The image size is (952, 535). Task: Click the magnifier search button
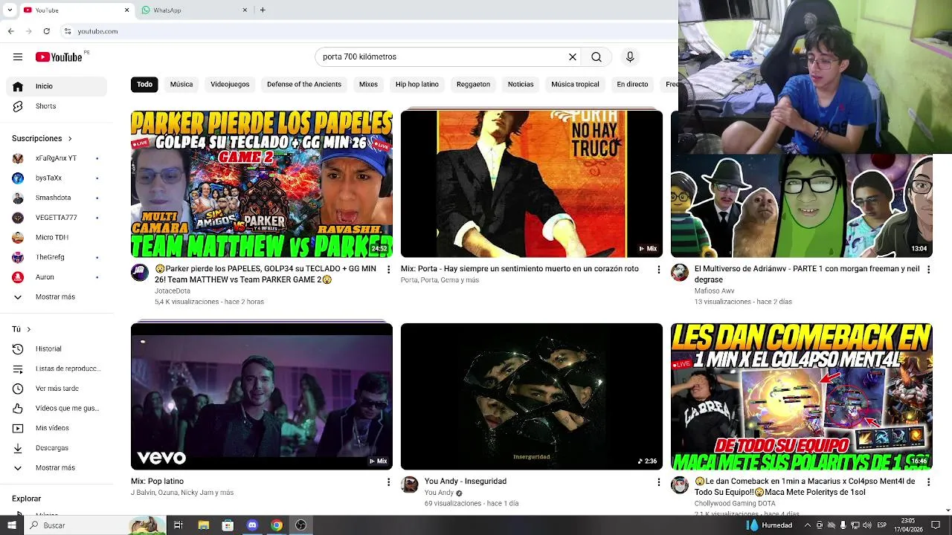point(596,57)
